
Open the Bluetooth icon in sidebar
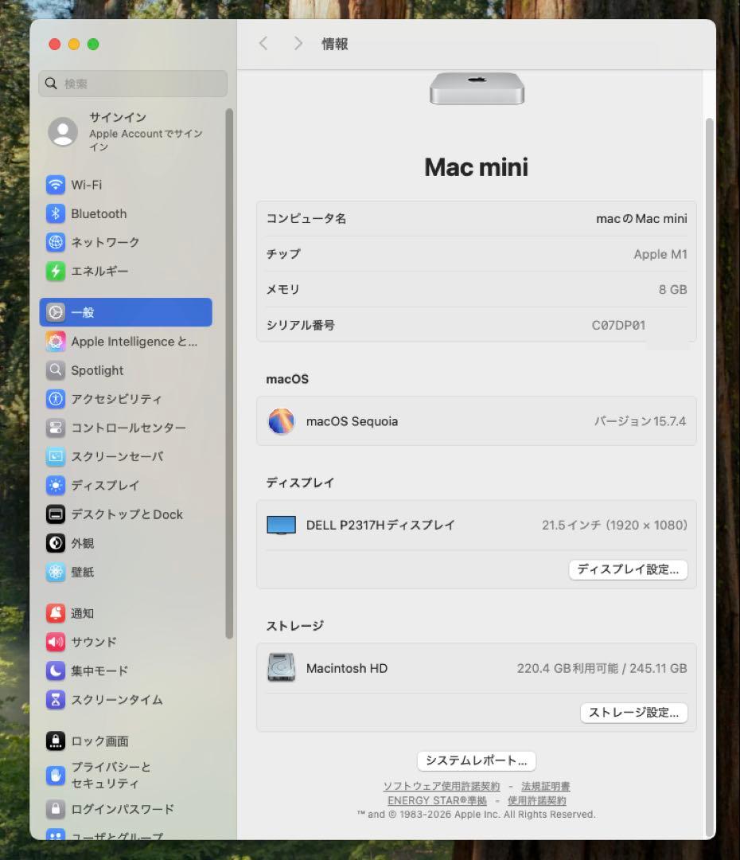(56, 213)
